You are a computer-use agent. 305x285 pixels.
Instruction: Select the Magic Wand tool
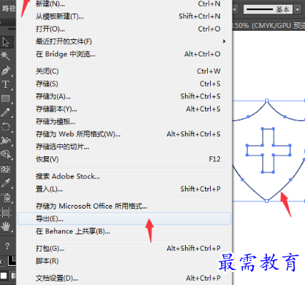pos(6,56)
